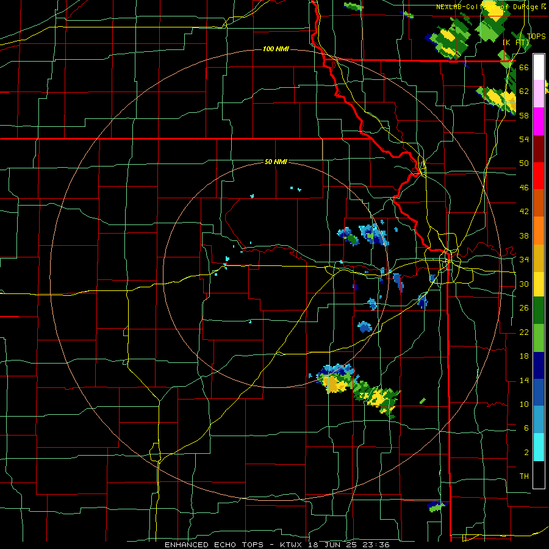
Task: Click the NEXLAB-College of DuPage label
Action: click(490, 7)
